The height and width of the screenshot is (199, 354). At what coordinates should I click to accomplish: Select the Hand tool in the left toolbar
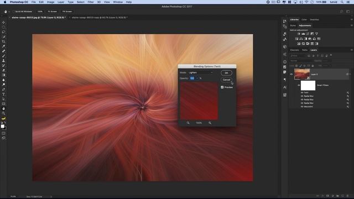(4, 108)
